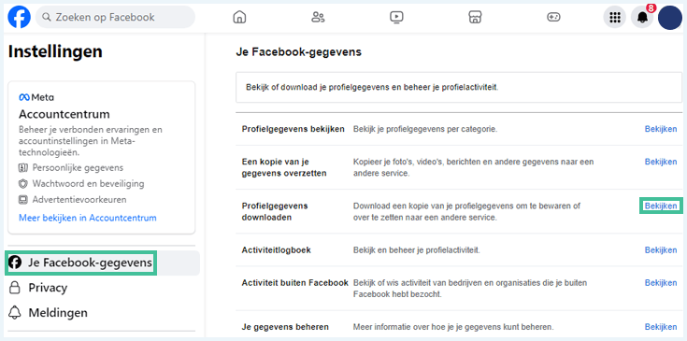Click Wachtwoord en beveiliging shield icon
Screen dimensions: 687x341
click(x=23, y=184)
